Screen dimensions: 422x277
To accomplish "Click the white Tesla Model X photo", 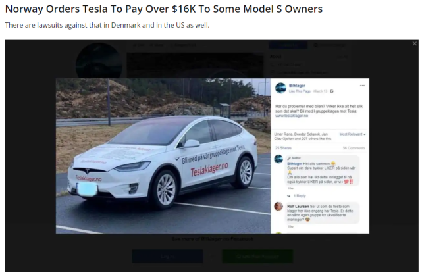I will tap(163, 156).
